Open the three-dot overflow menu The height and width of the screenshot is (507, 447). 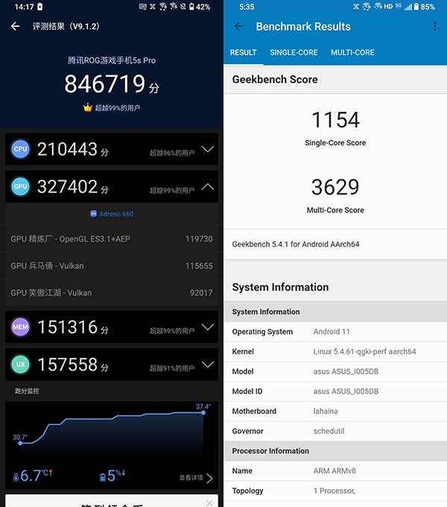435,26
